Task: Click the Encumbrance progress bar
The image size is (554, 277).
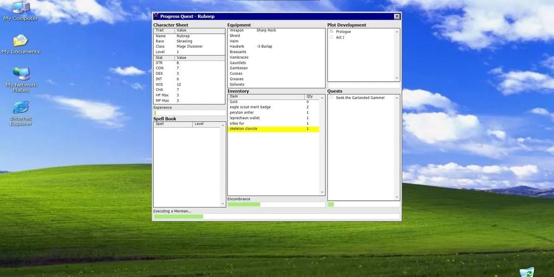Action: tap(276, 204)
